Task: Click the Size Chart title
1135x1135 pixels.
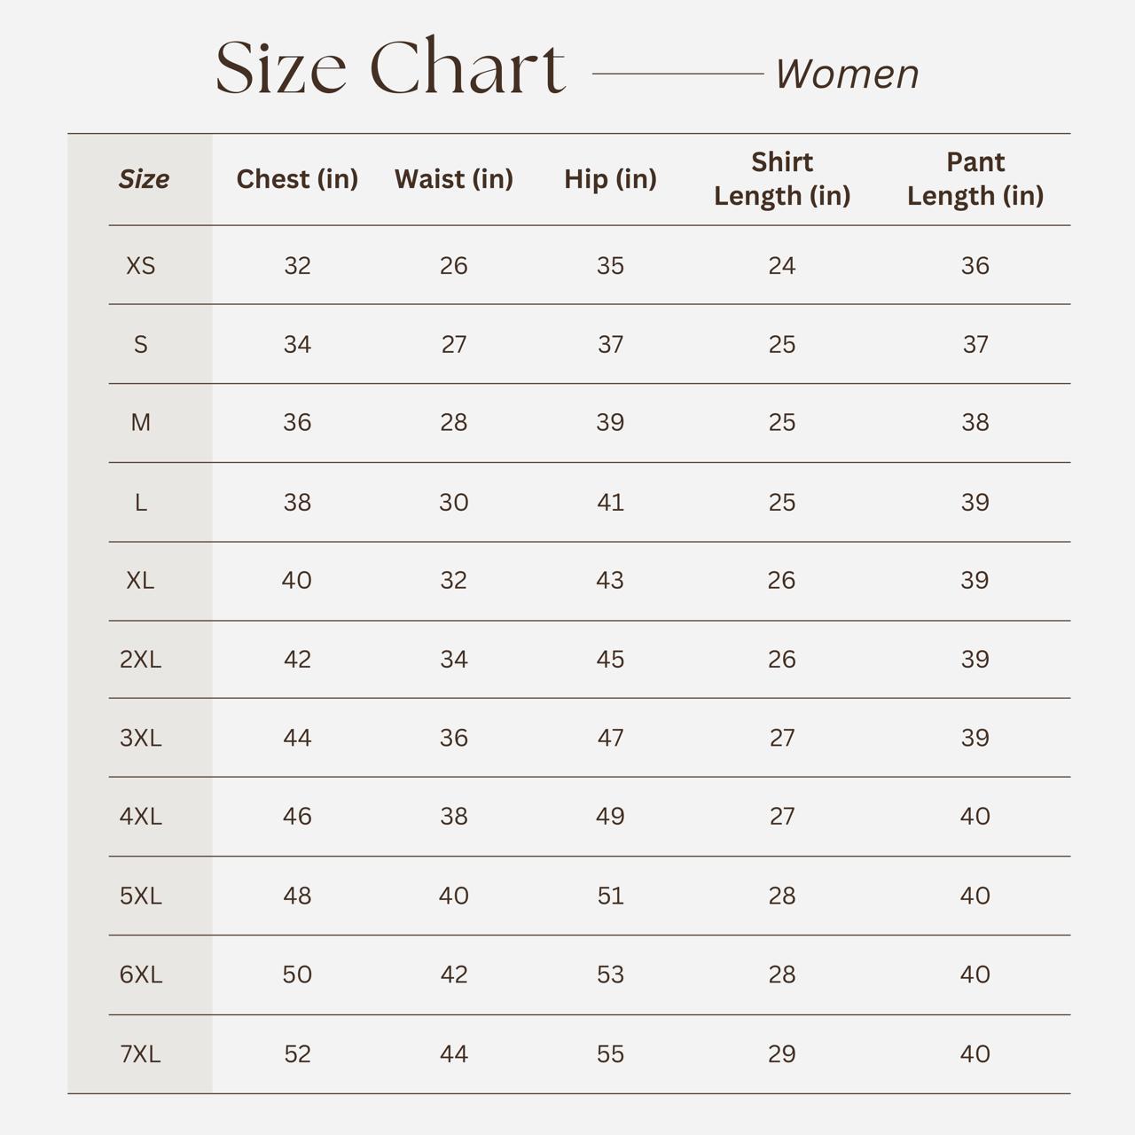Action: 390,67
